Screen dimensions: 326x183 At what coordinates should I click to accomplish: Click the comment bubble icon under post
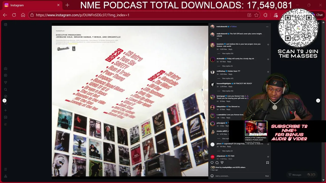[217, 163]
